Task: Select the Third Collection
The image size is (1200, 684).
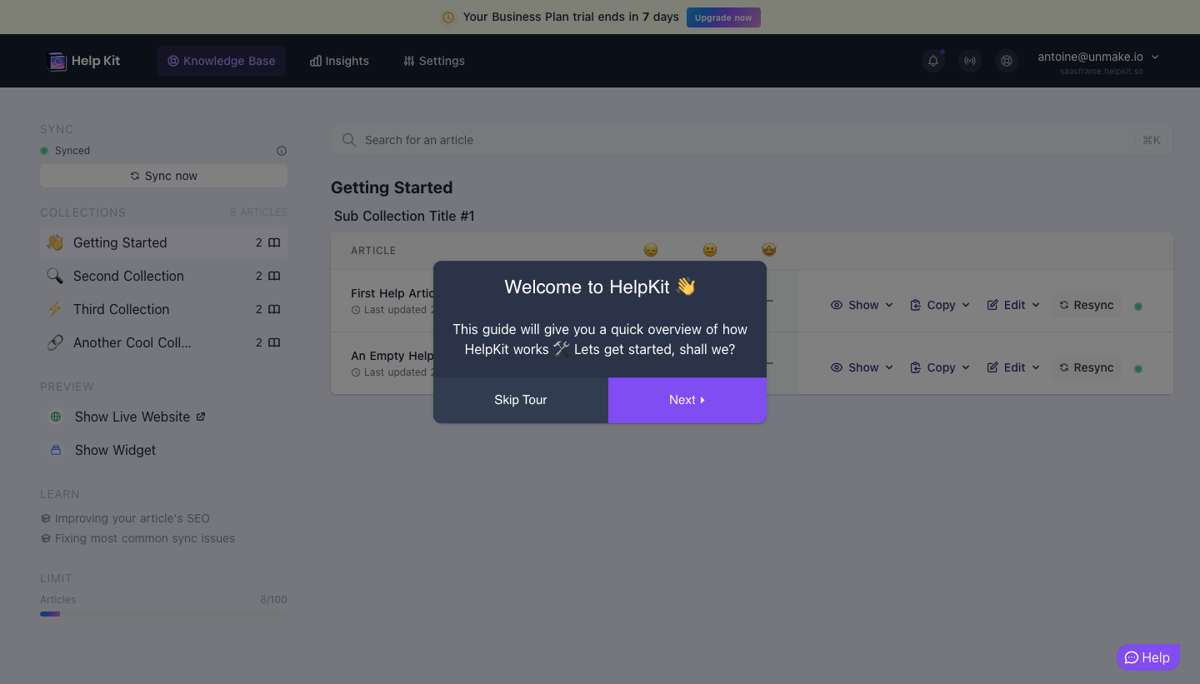Action: [163, 309]
